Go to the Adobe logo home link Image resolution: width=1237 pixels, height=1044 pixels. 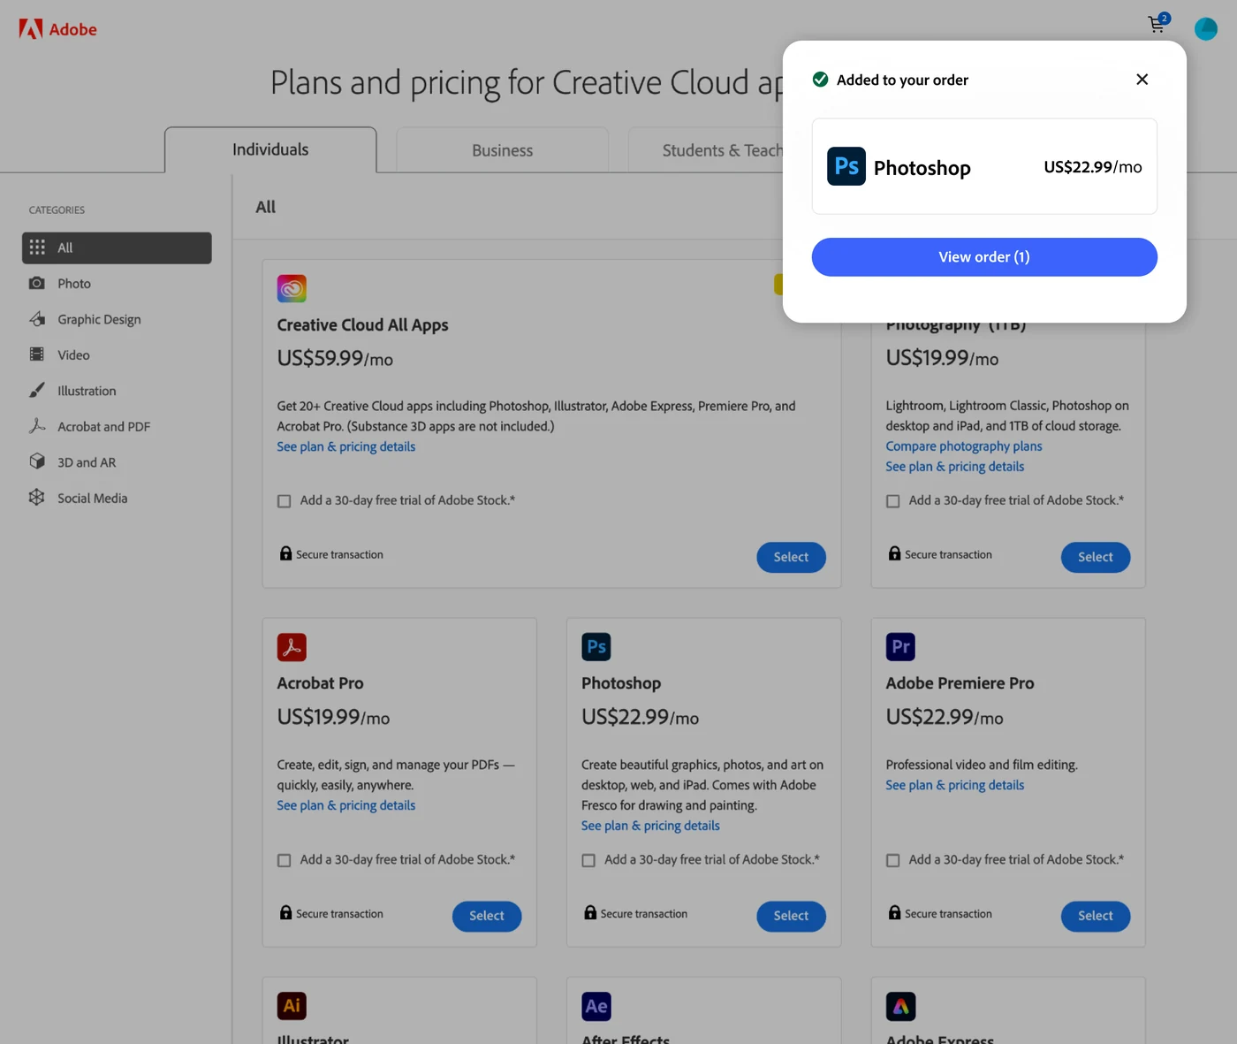tap(58, 29)
